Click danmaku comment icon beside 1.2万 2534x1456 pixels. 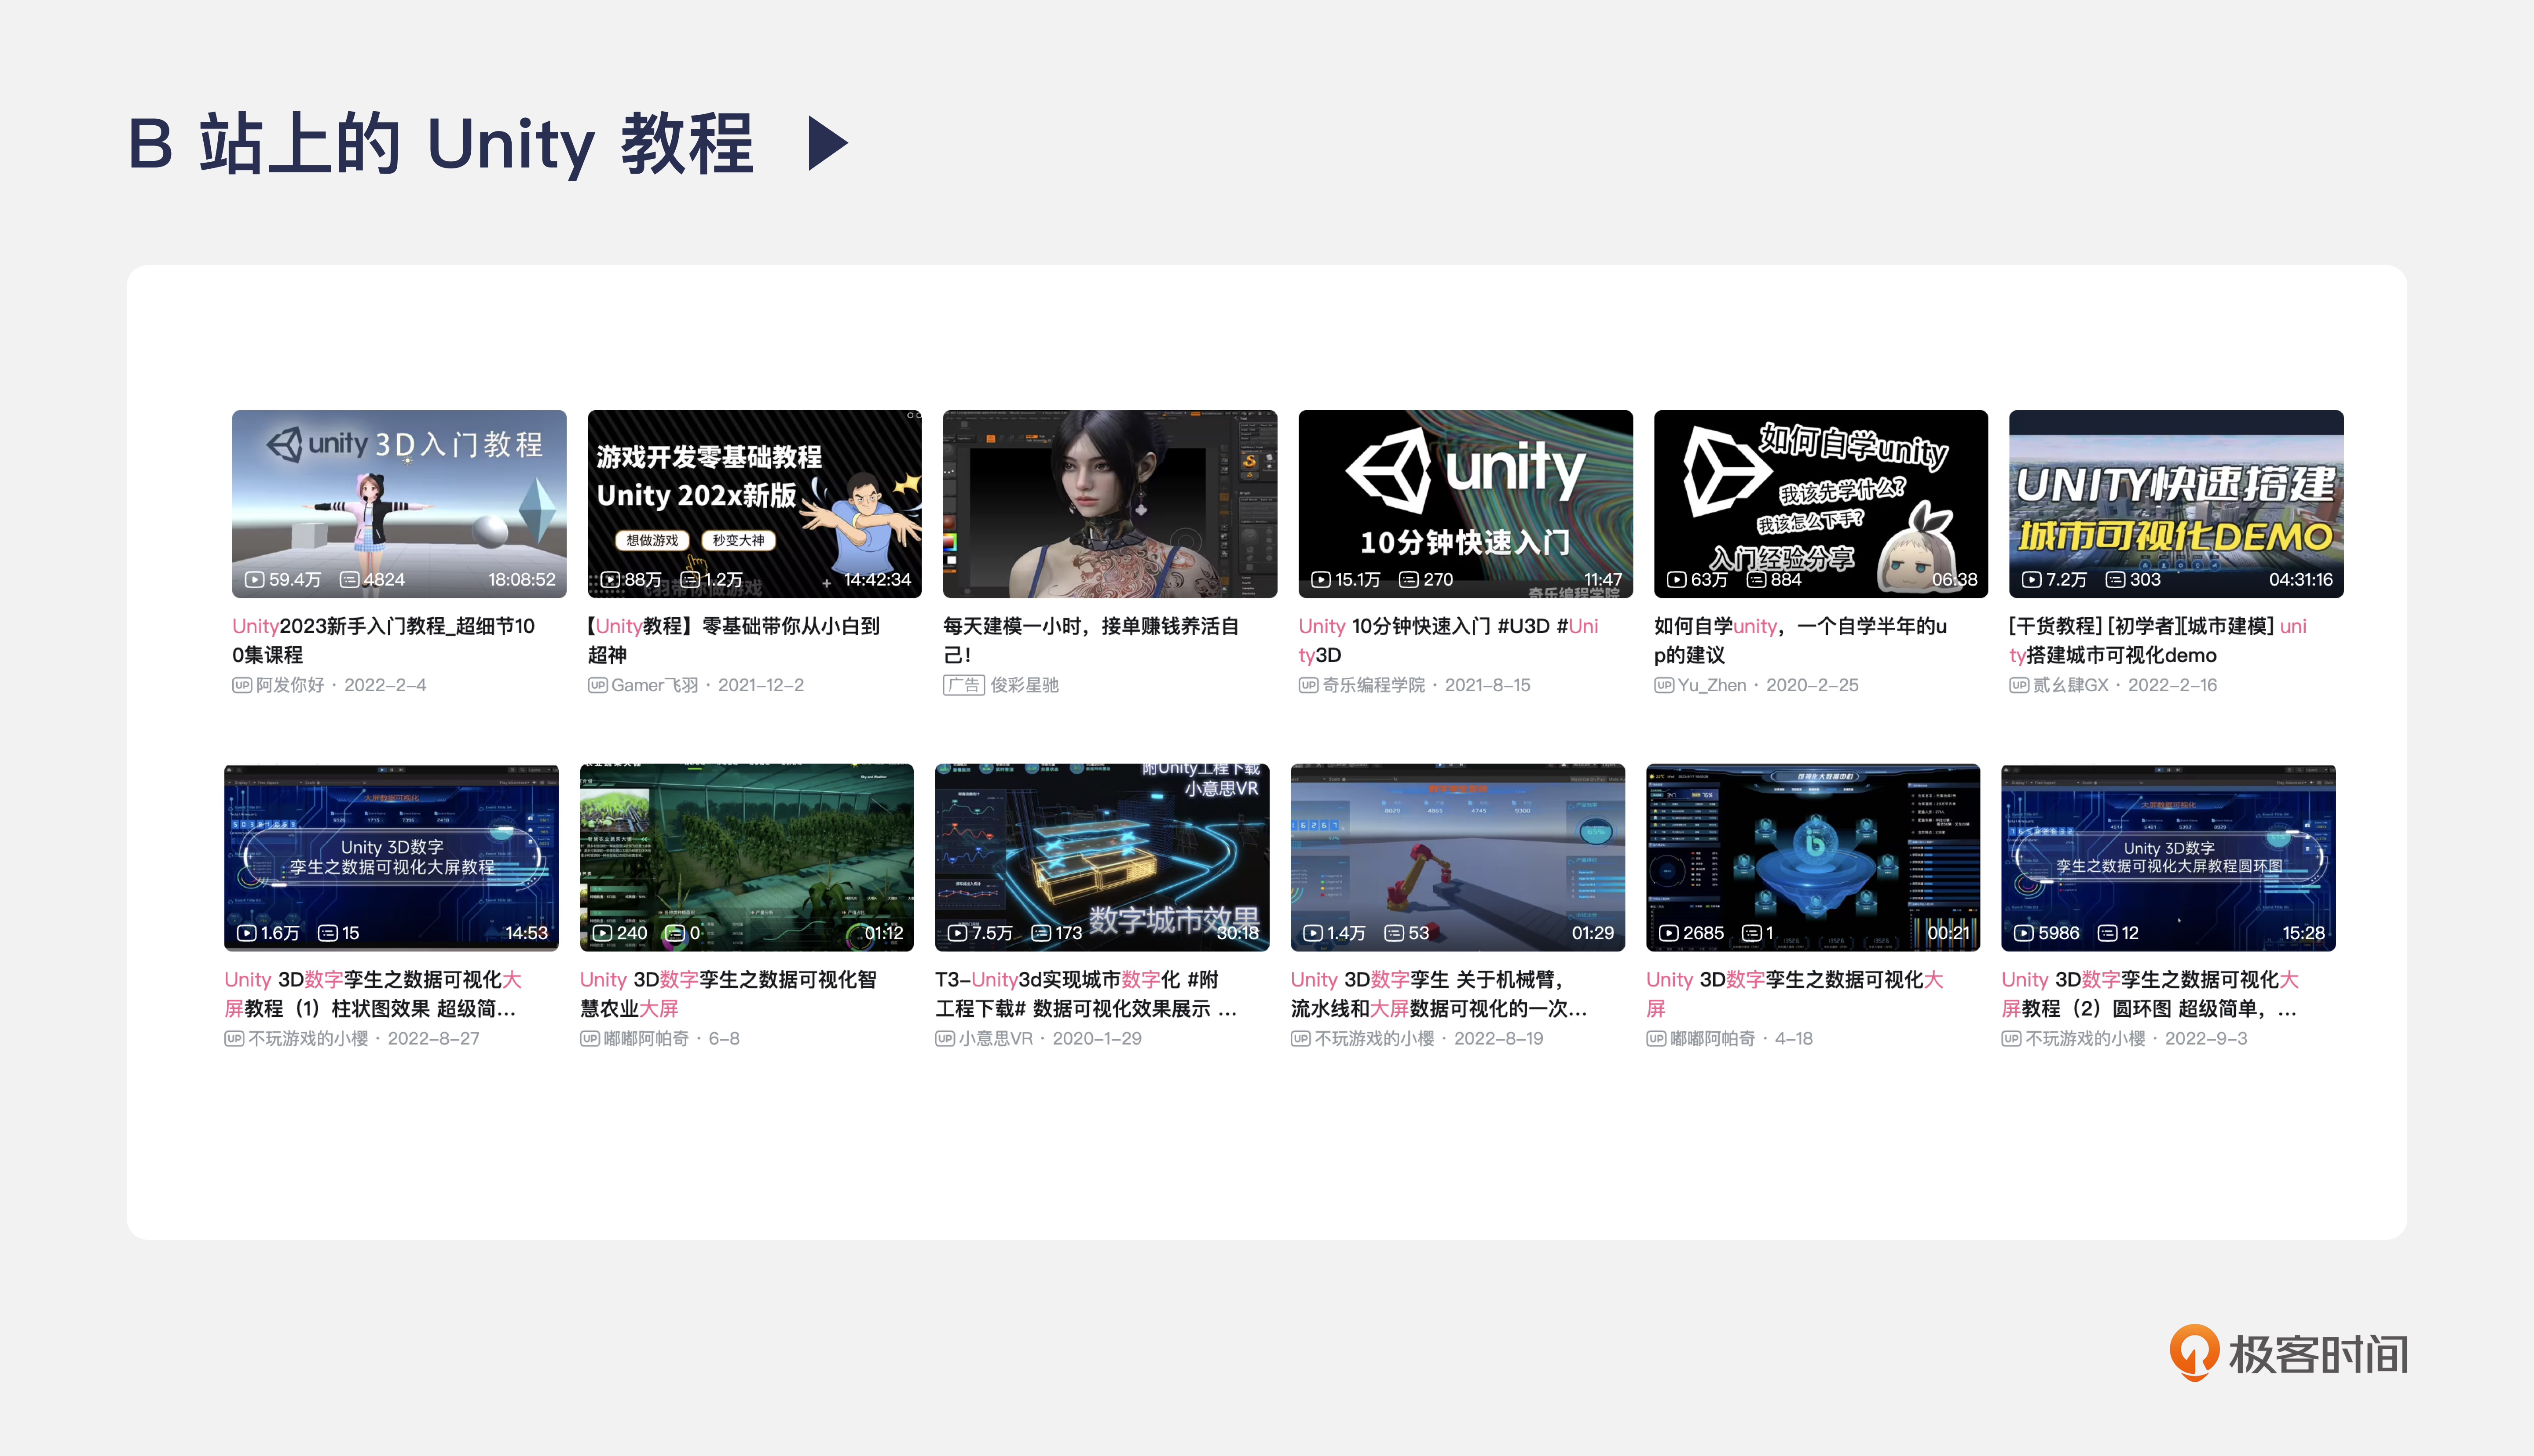[x=689, y=580]
